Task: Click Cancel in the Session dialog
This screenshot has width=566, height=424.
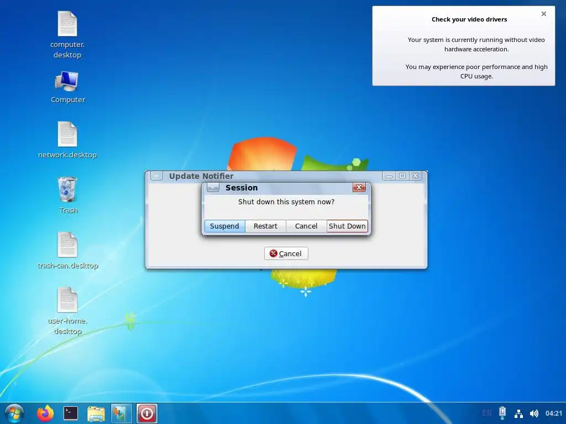Action: tap(306, 226)
